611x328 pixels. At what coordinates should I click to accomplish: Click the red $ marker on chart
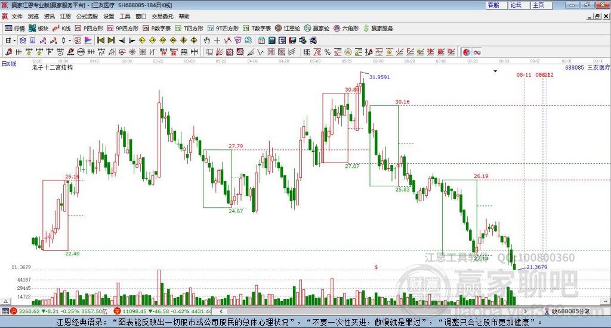click(376, 267)
